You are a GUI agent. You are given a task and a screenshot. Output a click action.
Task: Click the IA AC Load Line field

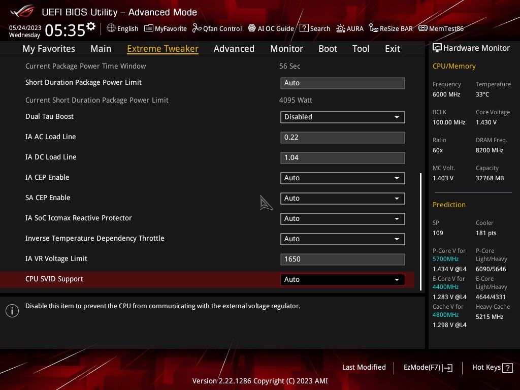coord(343,137)
